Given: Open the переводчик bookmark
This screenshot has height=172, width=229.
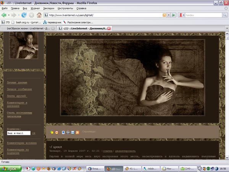Looking at the screenshot, I should [x=52, y=23].
